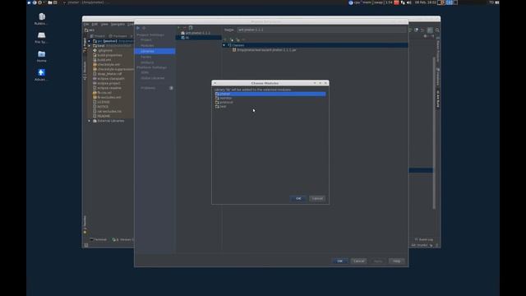
Task: Expand External Libraries in project tree
Action: [x=90, y=121]
